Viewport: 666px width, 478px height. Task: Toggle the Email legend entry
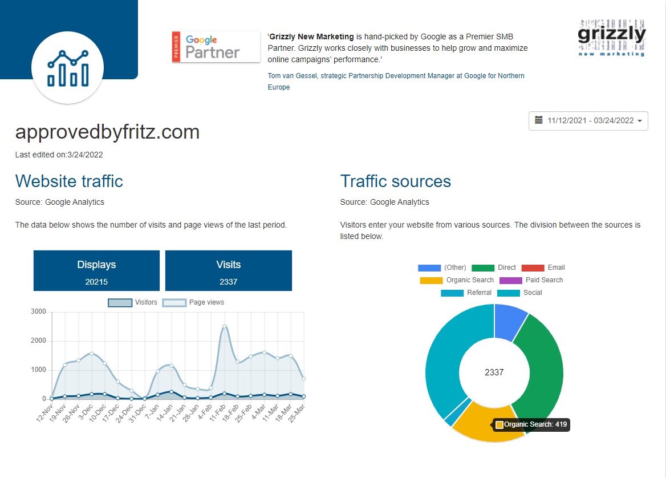pyautogui.click(x=543, y=268)
